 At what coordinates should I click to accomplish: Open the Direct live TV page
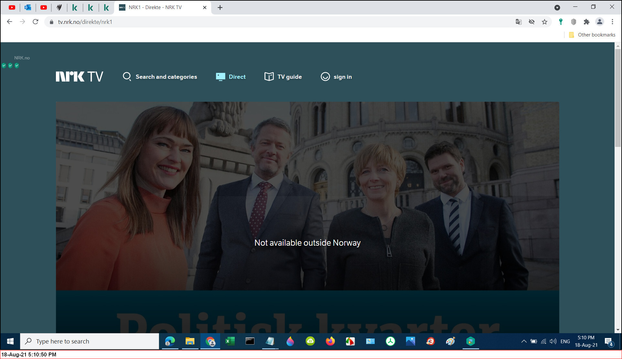tap(231, 77)
